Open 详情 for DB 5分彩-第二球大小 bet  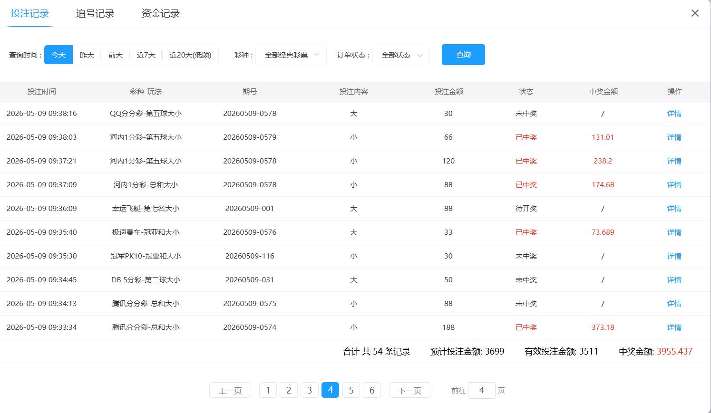(674, 280)
